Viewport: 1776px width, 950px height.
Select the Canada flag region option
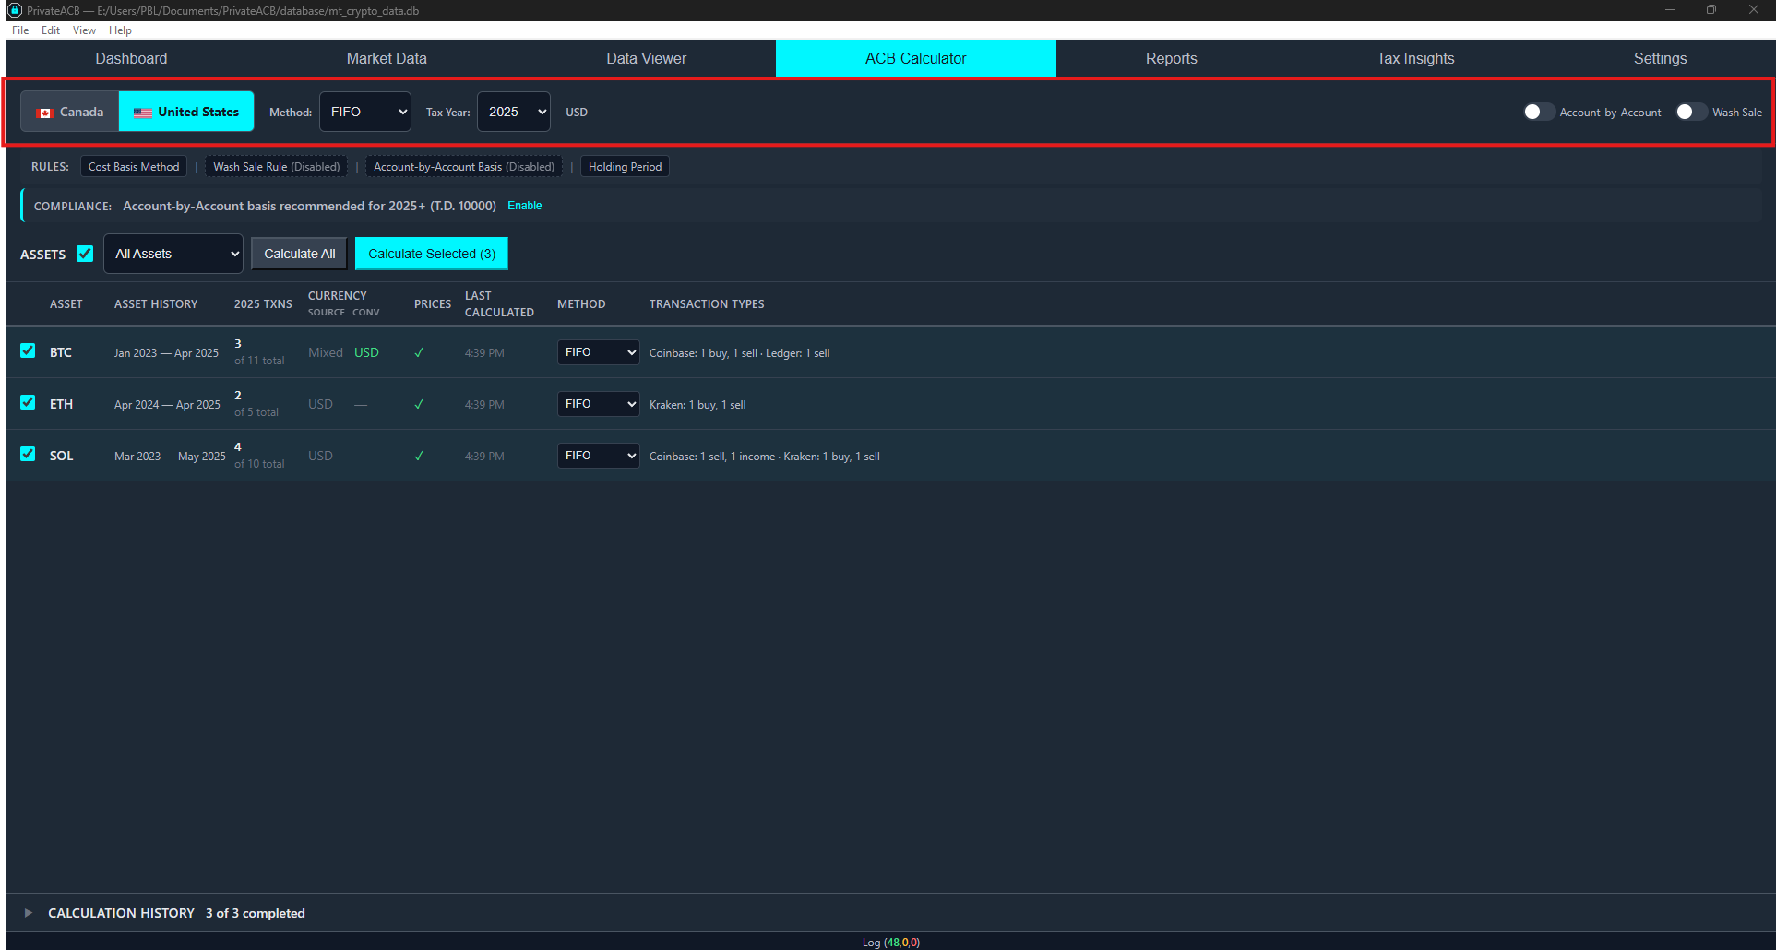click(x=69, y=112)
